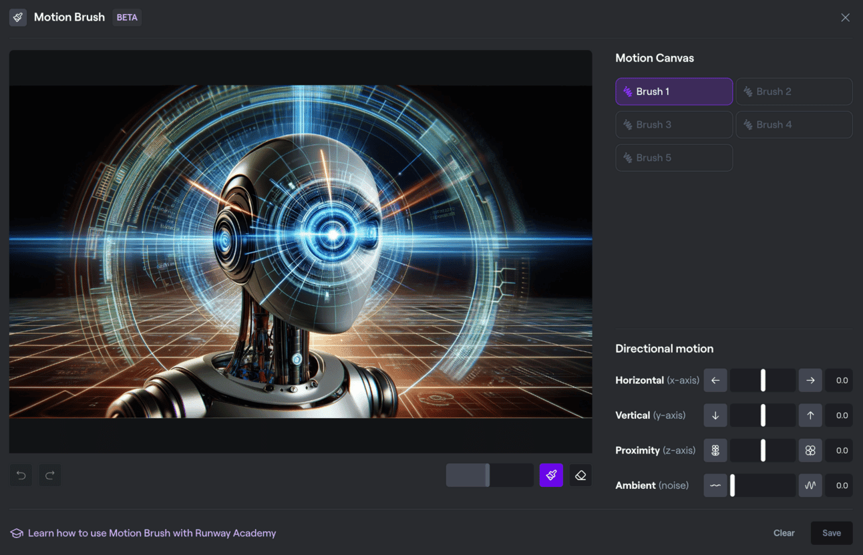The width and height of the screenshot is (863, 555).
Task: Click the redo arrow icon
Action: tap(50, 476)
